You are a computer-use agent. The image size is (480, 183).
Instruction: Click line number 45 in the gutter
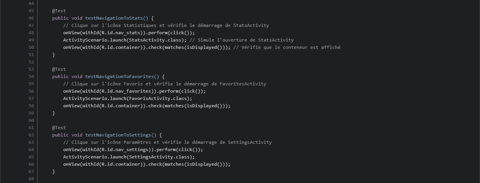[x=31, y=11]
